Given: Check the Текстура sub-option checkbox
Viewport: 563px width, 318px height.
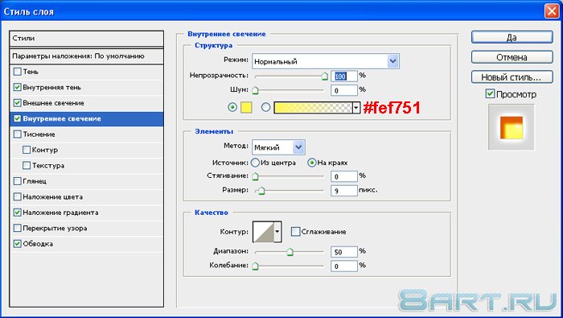Looking at the screenshot, I should pyautogui.click(x=27, y=165).
